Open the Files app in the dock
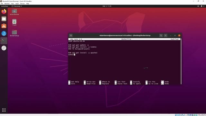Viewport: 206px width, 116px height. click(x=4, y=19)
